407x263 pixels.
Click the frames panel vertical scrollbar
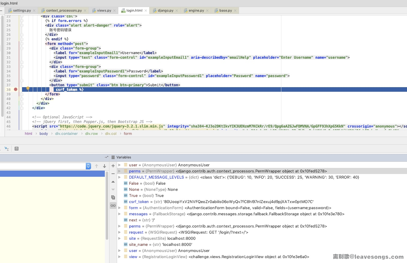click(107, 205)
